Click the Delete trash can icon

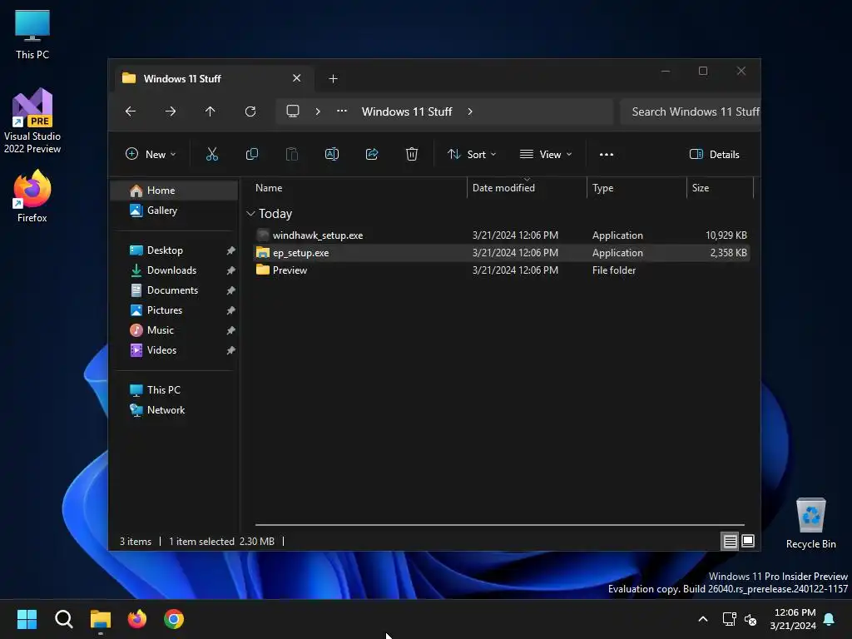pyautogui.click(x=412, y=154)
